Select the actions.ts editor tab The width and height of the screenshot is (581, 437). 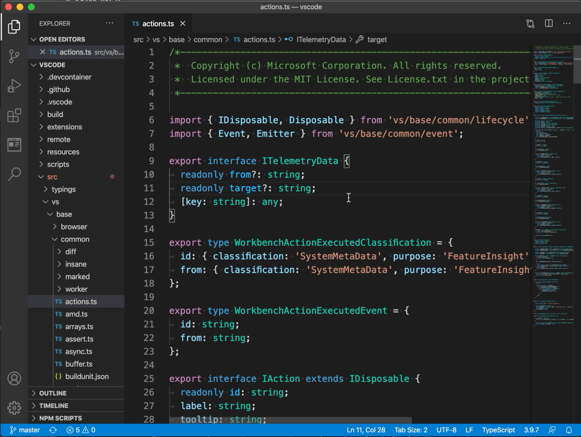pyautogui.click(x=158, y=24)
